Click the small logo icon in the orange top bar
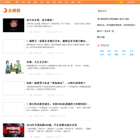The image size is (140, 140). pyautogui.click(x=2, y=2)
